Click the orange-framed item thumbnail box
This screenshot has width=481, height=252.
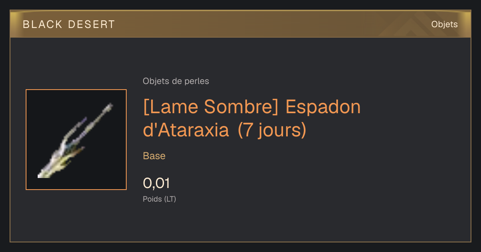click(76, 140)
